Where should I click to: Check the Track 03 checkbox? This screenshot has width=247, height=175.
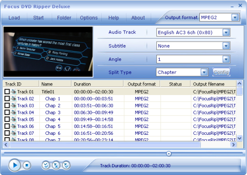tap(7, 105)
